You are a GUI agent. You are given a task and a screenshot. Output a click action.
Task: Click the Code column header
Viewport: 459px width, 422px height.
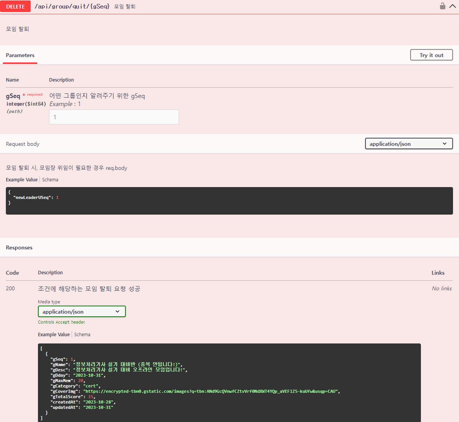(x=12, y=273)
